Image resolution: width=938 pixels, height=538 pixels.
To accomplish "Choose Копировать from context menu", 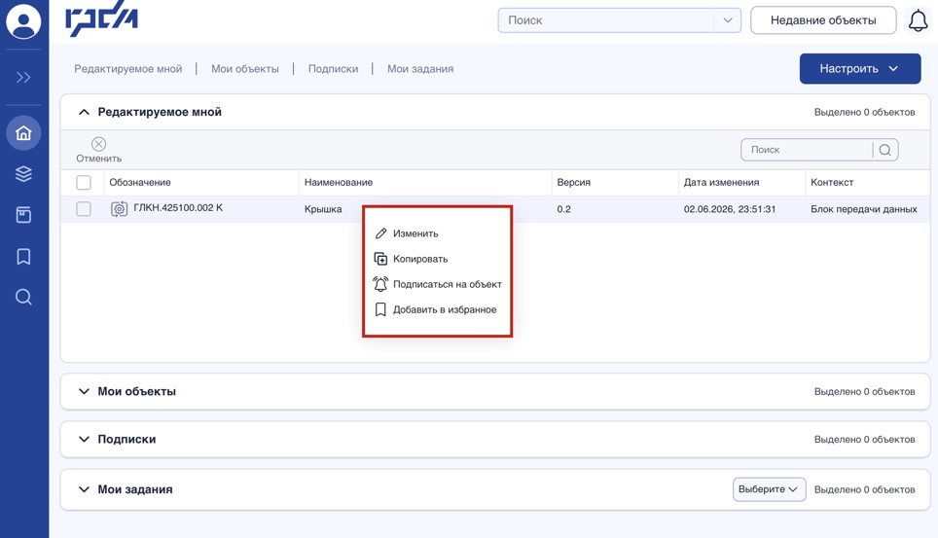I will pyautogui.click(x=420, y=259).
